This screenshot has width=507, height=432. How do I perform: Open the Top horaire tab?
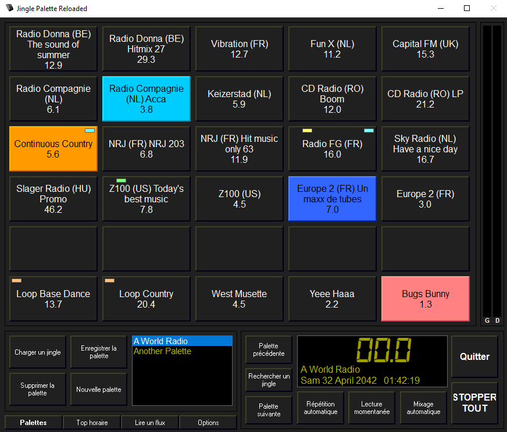pyautogui.click(x=92, y=423)
